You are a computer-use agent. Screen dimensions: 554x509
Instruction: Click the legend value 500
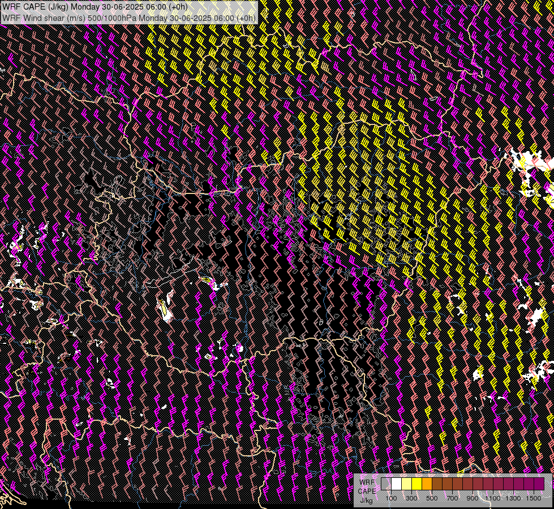coord(432,498)
